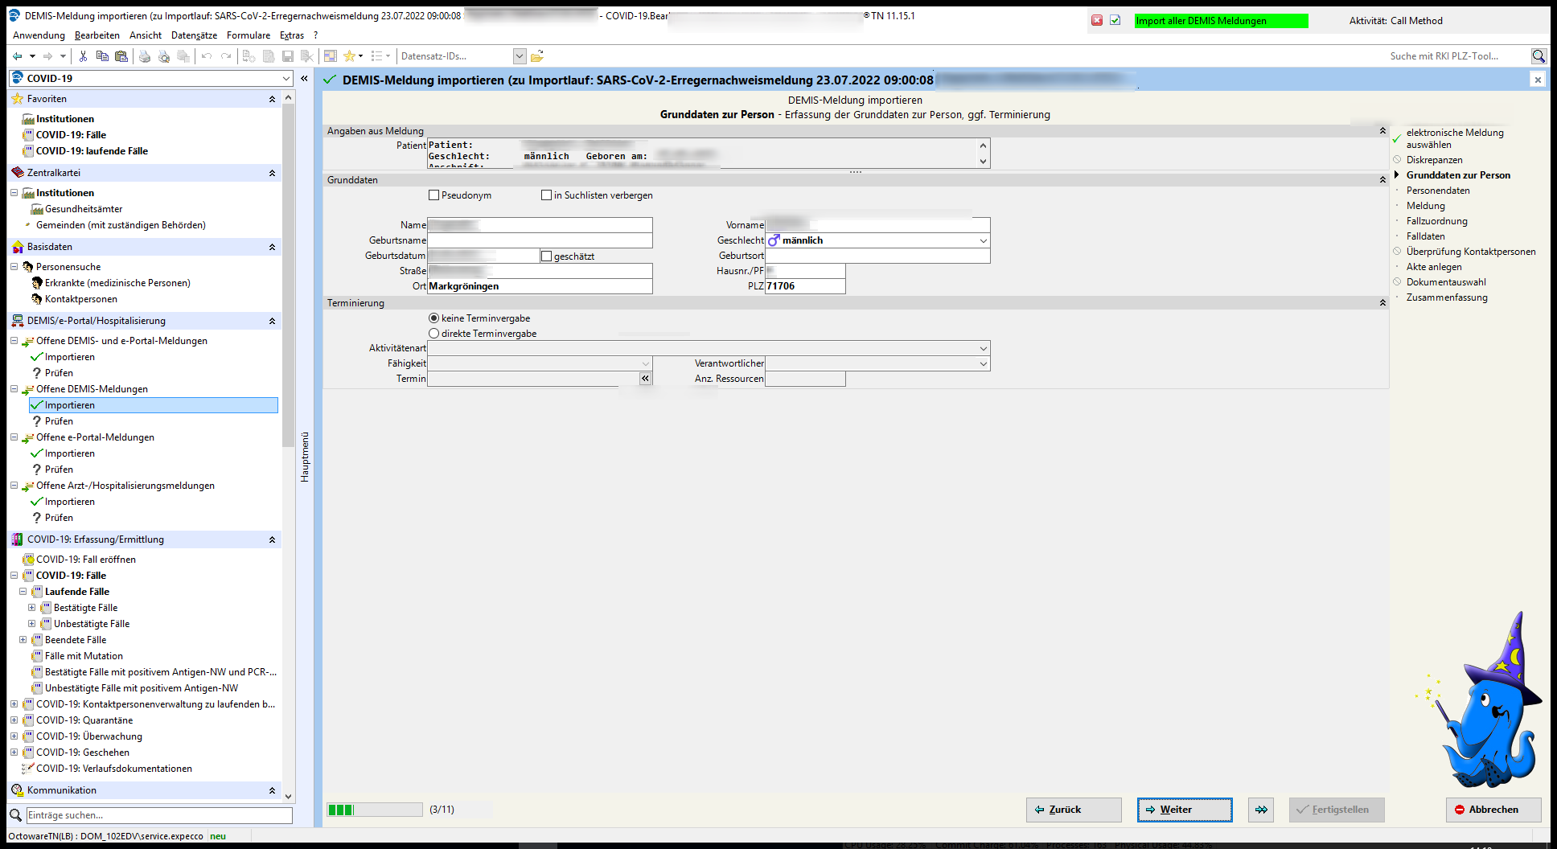This screenshot has width=1557, height=849.
Task: Open the Geschlecht dropdown
Action: pos(983,240)
